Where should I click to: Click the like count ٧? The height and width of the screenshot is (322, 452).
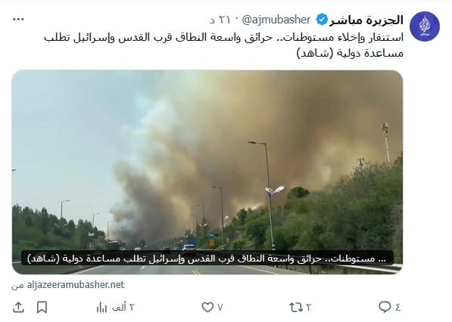pos(220,308)
